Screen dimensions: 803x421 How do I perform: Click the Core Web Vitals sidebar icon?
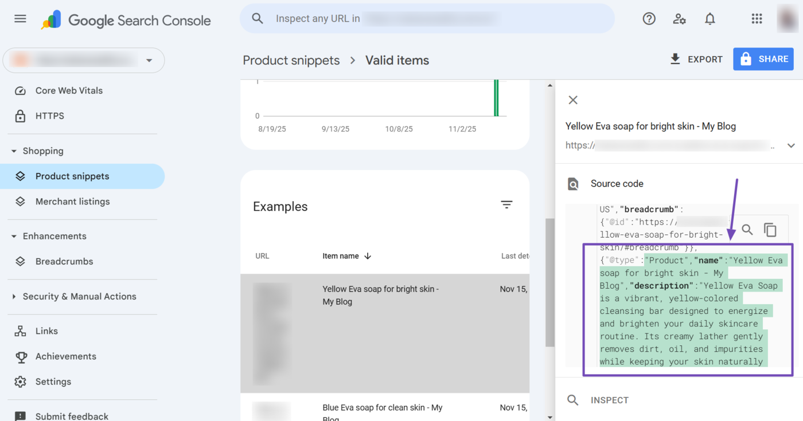[21, 91]
